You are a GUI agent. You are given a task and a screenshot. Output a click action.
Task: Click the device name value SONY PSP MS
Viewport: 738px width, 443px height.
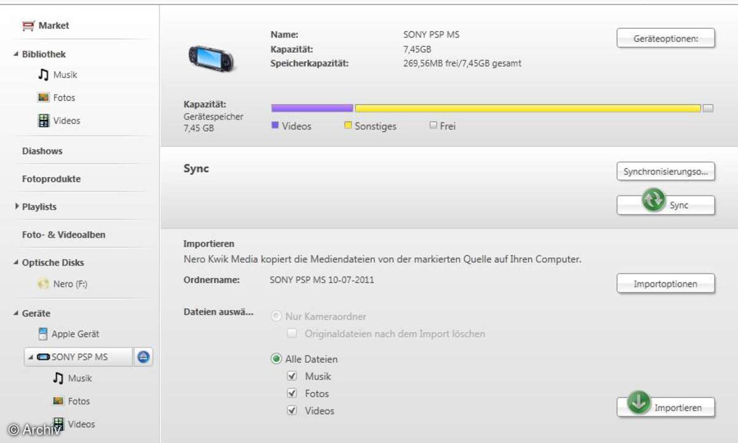(431, 35)
